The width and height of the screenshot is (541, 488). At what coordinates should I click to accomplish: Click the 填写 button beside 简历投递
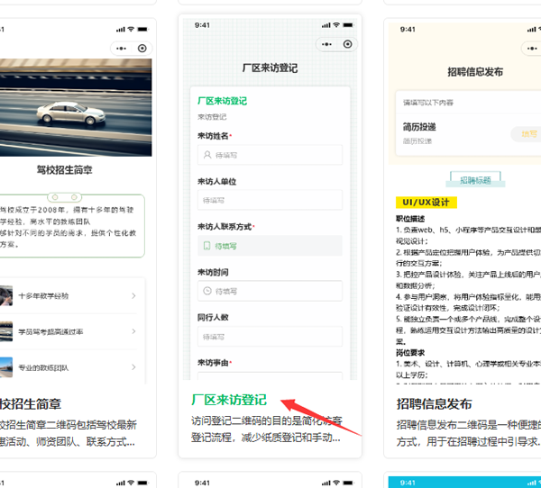click(x=527, y=134)
